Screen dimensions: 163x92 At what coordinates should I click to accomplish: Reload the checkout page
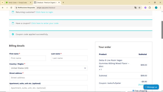[11, 8]
